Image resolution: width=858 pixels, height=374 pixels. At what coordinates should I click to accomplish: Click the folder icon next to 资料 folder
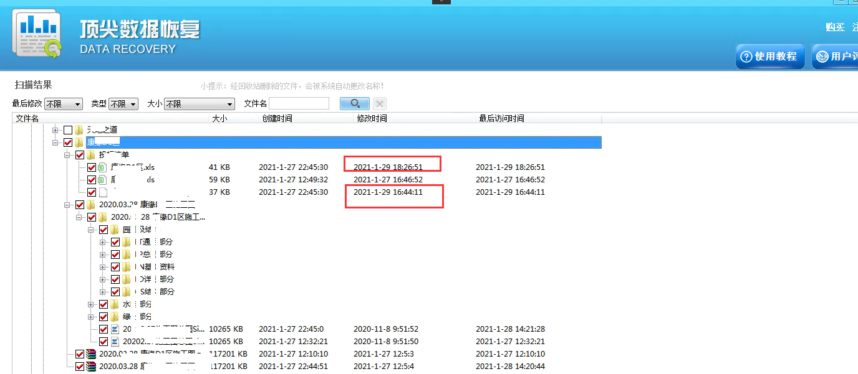point(127,267)
